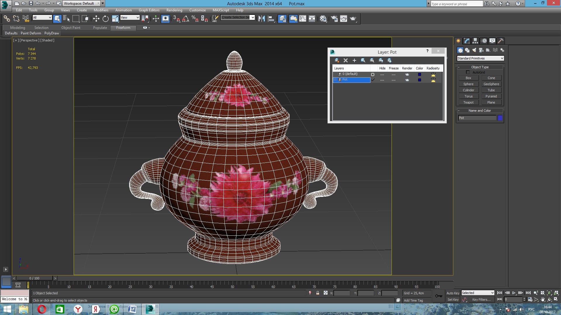Select the Lights category icon

coord(474,50)
